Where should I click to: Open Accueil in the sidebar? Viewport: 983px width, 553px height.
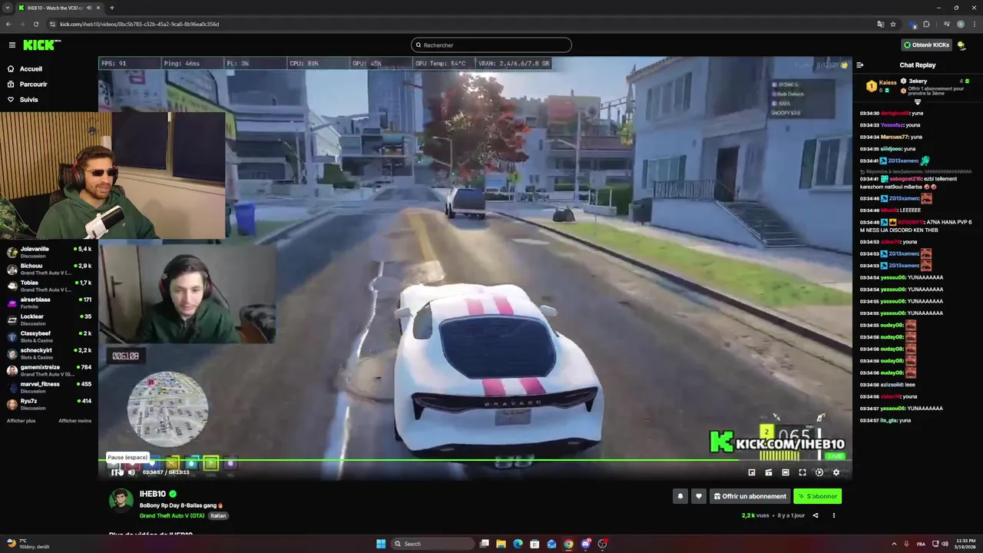[x=25, y=69]
